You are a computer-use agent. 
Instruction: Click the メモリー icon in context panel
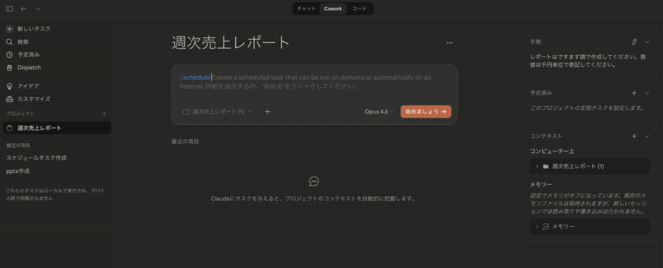545,227
